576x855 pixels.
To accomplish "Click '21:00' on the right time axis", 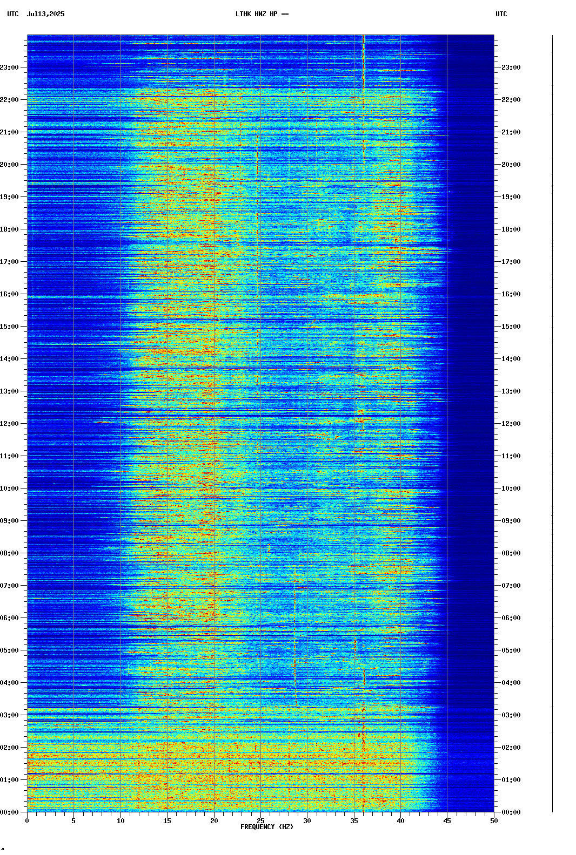I will click(x=511, y=132).
